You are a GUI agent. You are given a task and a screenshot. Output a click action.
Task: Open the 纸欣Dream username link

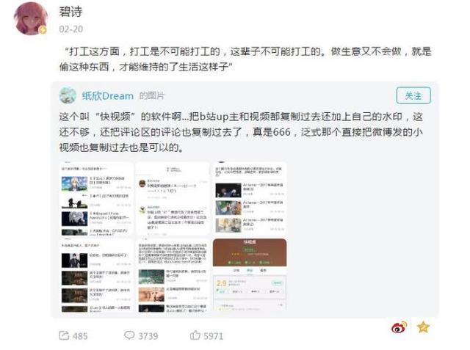click(108, 96)
